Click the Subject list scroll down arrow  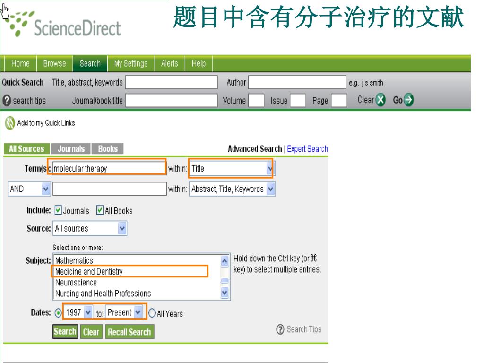pos(225,292)
